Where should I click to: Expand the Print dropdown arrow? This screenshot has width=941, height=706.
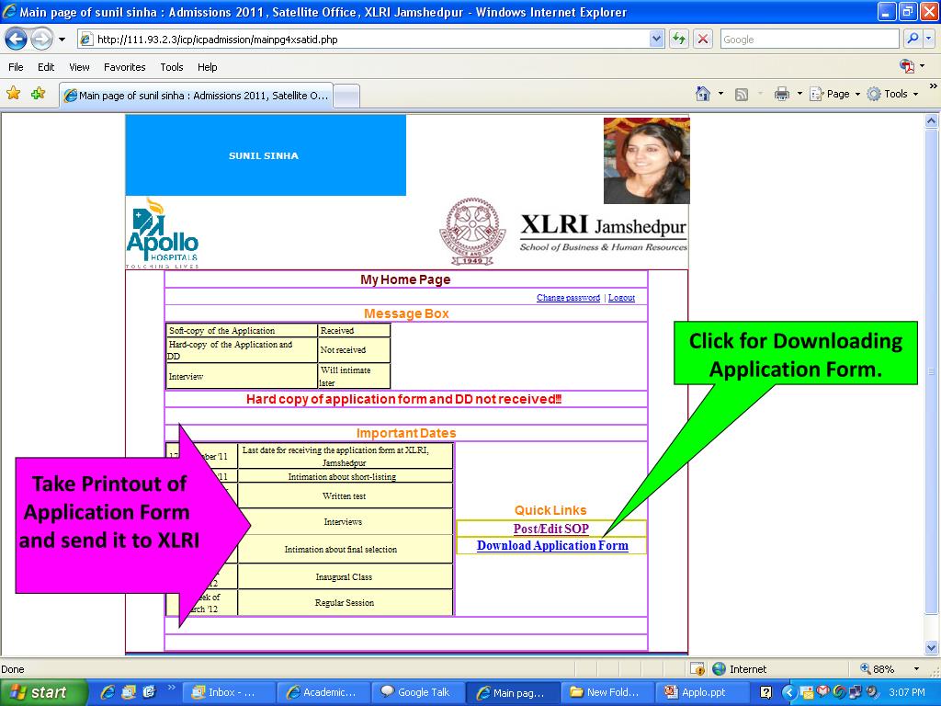[x=799, y=94]
